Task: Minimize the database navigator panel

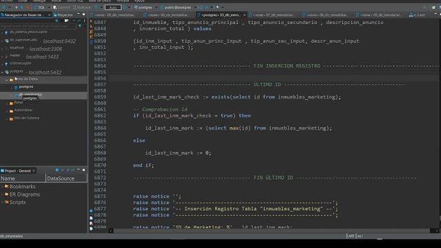Action: [79, 14]
